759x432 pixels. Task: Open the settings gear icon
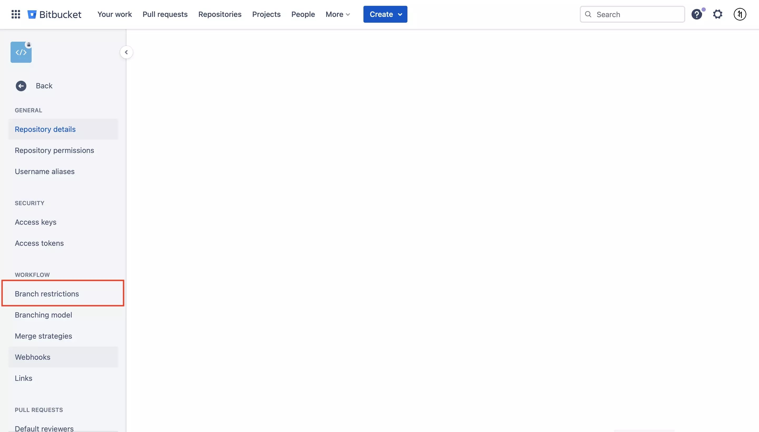pos(717,14)
